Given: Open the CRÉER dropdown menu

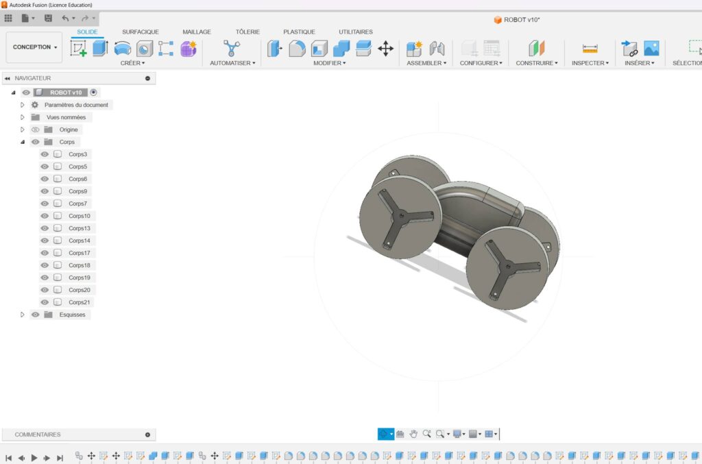Looking at the screenshot, I should (x=132, y=63).
